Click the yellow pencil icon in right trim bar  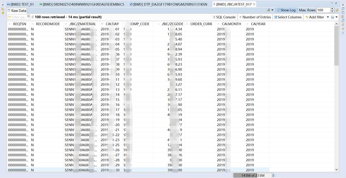[343, 28]
